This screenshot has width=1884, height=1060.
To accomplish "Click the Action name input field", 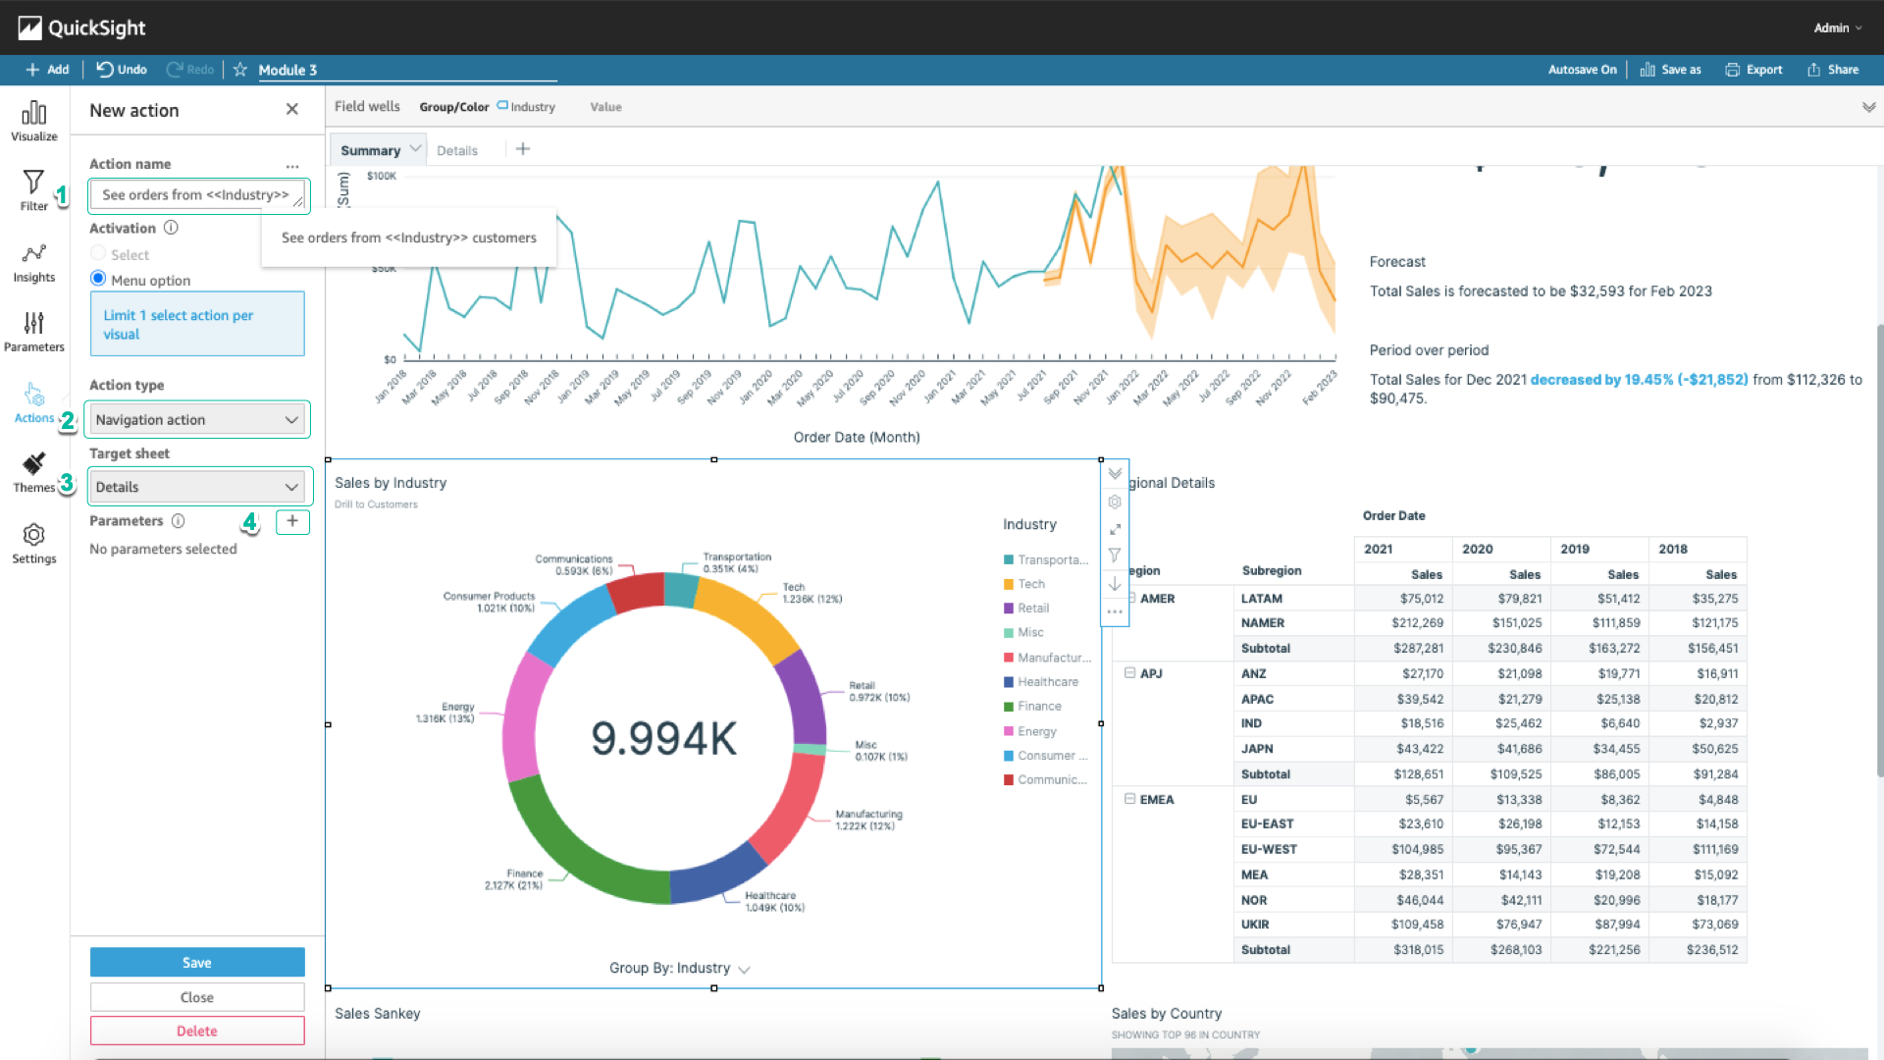I will click(197, 195).
